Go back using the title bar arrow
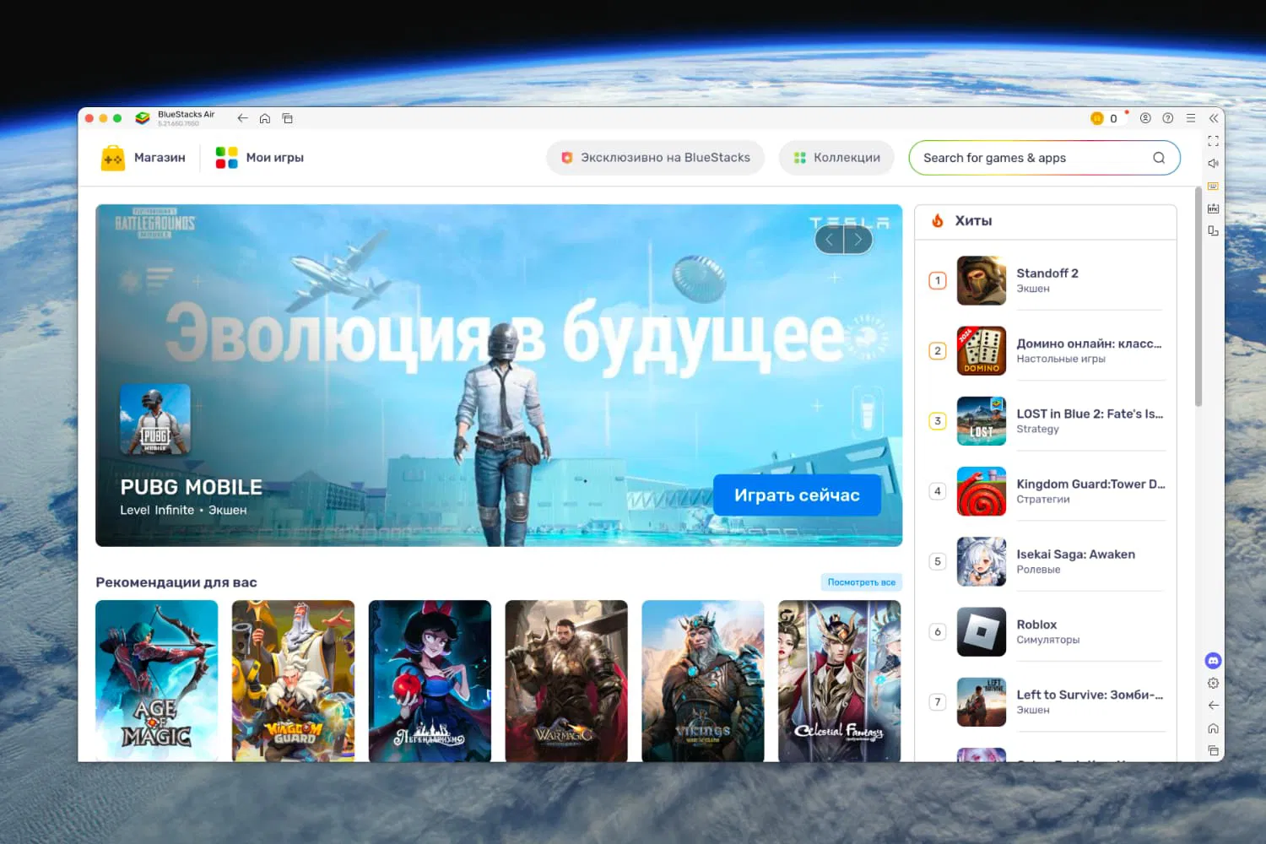1266x844 pixels. tap(243, 118)
